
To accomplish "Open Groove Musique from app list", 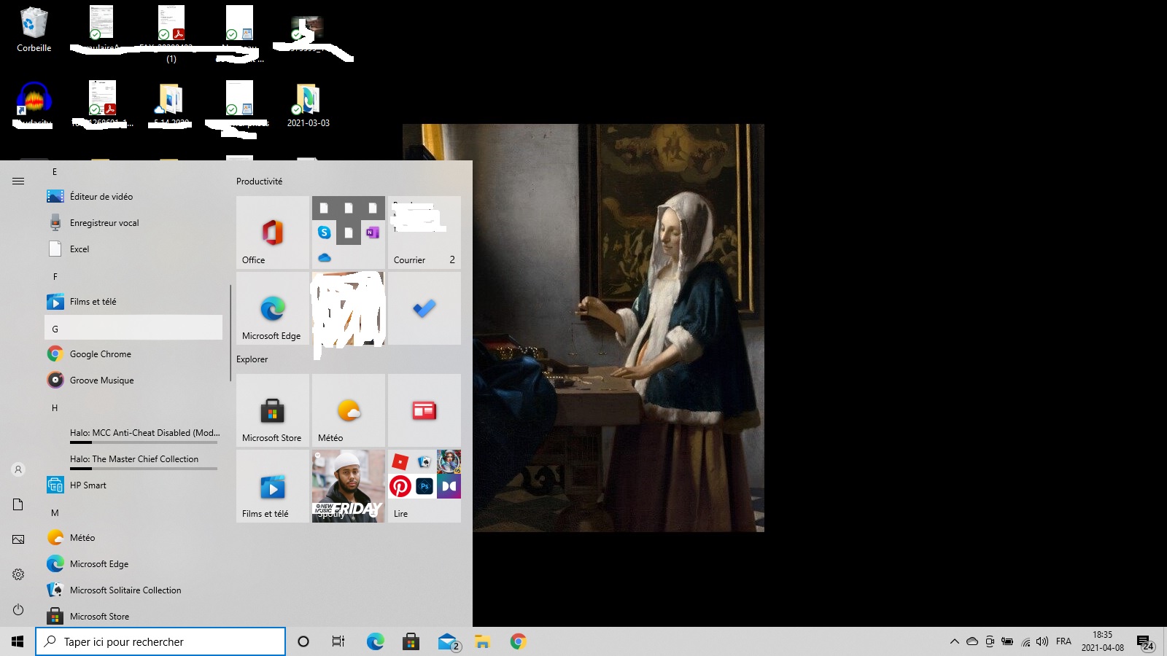I will point(133,380).
